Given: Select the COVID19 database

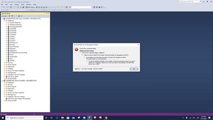Looking at the screenshot, I should click(13, 41).
